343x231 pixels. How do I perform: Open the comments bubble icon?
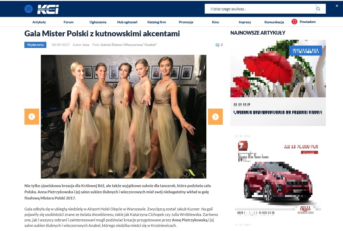[217, 45]
